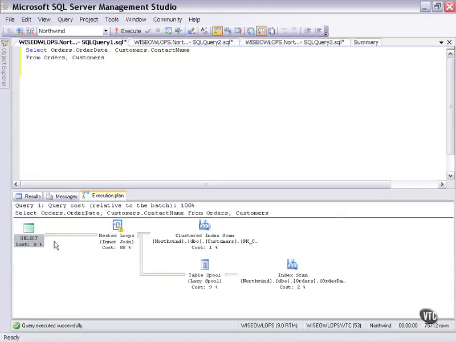456x342 pixels.
Task: Click the 00:00:00 elapsed time in the status bar
Action: pyautogui.click(x=408, y=325)
